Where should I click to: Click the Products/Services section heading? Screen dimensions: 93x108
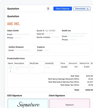[x=16, y=58]
